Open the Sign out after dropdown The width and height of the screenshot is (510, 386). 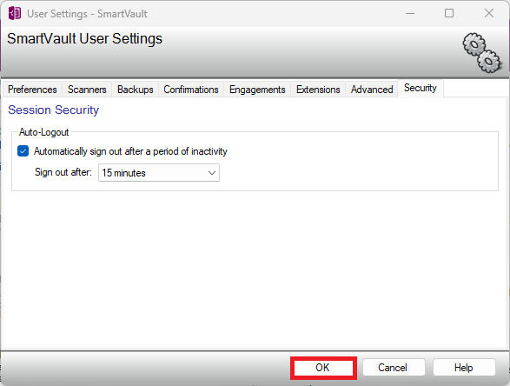[159, 172]
